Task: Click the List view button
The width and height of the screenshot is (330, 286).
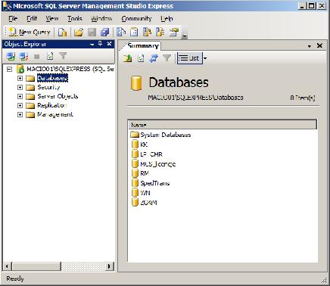Action: coord(189,58)
